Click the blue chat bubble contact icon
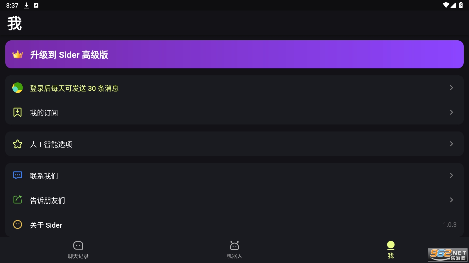This screenshot has height=263, width=469. pos(18,175)
